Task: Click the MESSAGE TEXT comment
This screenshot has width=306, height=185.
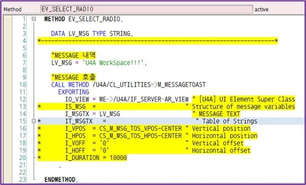Action: tap(216, 114)
